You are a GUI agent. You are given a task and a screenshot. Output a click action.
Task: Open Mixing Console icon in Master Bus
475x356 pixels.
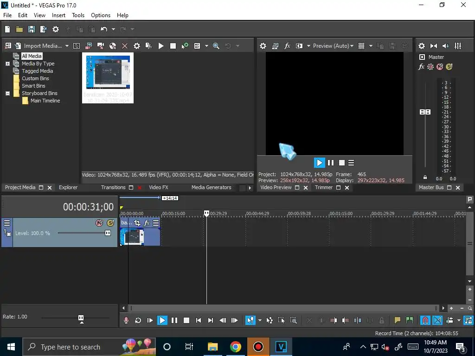[x=458, y=46]
